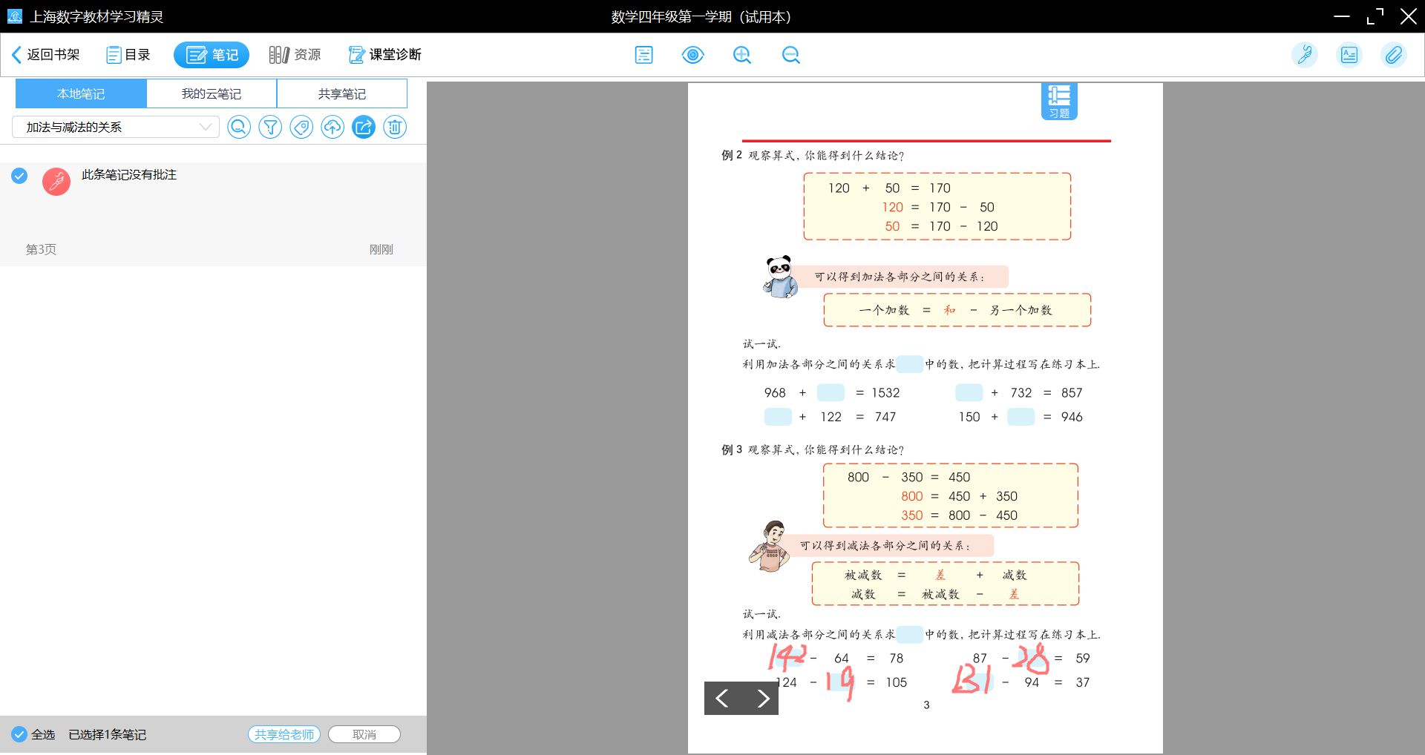Image resolution: width=1425 pixels, height=755 pixels.
Task: Delete selected note with trash icon
Action: pyautogui.click(x=395, y=128)
